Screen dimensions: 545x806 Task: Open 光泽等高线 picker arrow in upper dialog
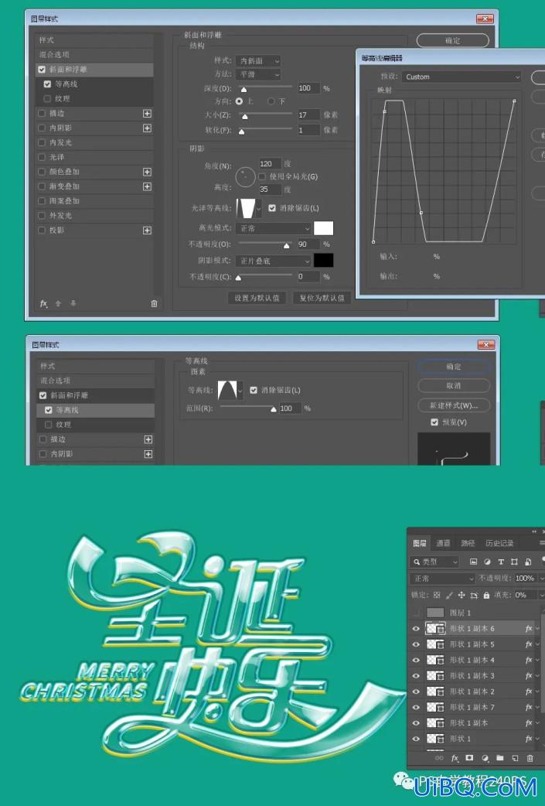pos(259,208)
